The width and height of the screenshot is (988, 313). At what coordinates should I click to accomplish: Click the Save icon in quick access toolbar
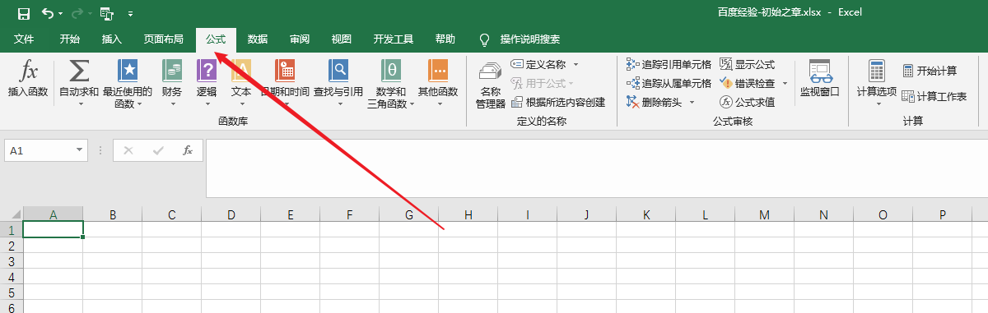24,13
